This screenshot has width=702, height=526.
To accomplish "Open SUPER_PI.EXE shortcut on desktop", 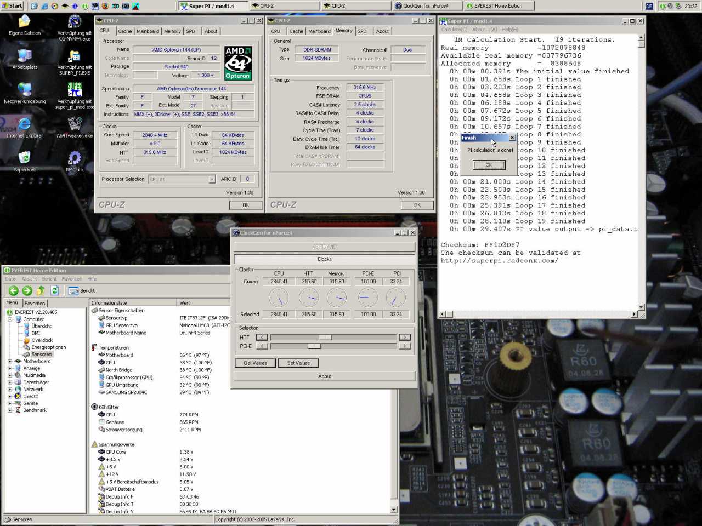I will [x=75, y=62].
